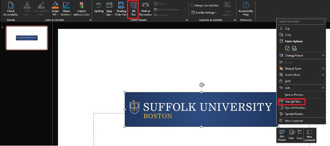
Task: Open the Reading Order Pane
Action: (121, 9)
